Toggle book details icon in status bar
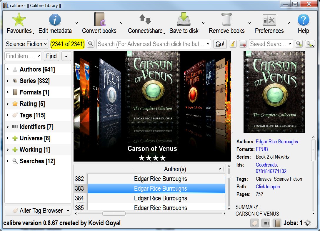 277,223
